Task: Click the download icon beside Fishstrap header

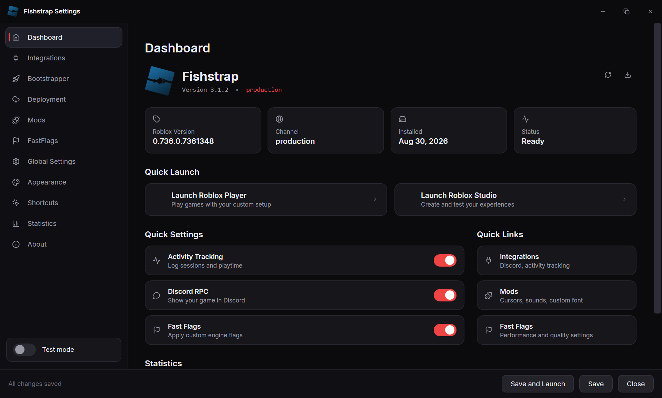Action: [x=628, y=75]
